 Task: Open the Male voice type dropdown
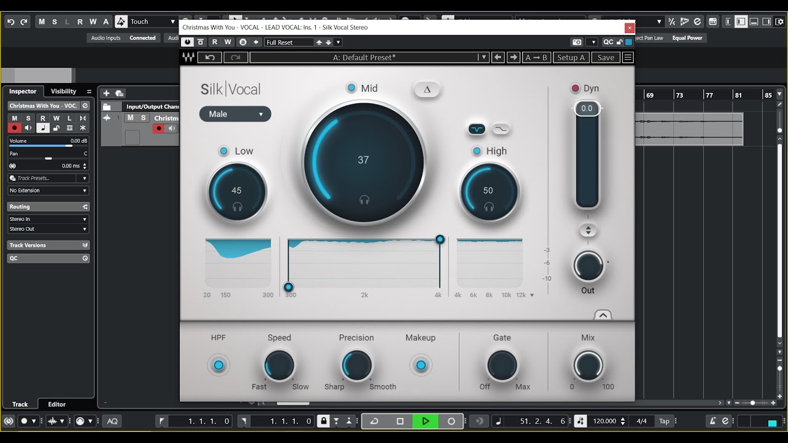(x=235, y=114)
